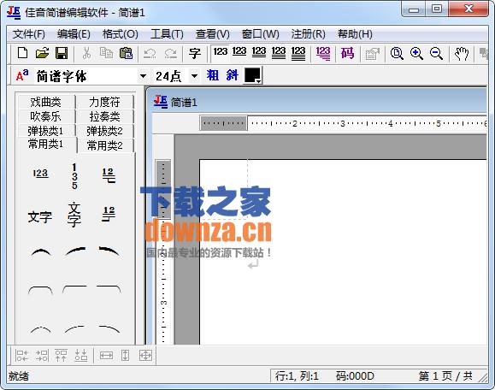
Task: Open the 工具(T) menu
Action: click(167, 34)
